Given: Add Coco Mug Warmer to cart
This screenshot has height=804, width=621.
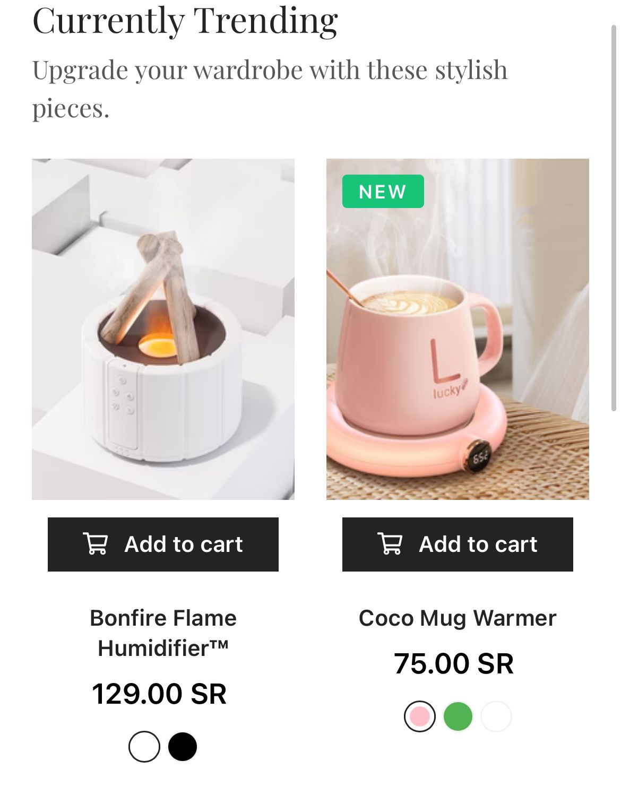Looking at the screenshot, I should tap(458, 544).
